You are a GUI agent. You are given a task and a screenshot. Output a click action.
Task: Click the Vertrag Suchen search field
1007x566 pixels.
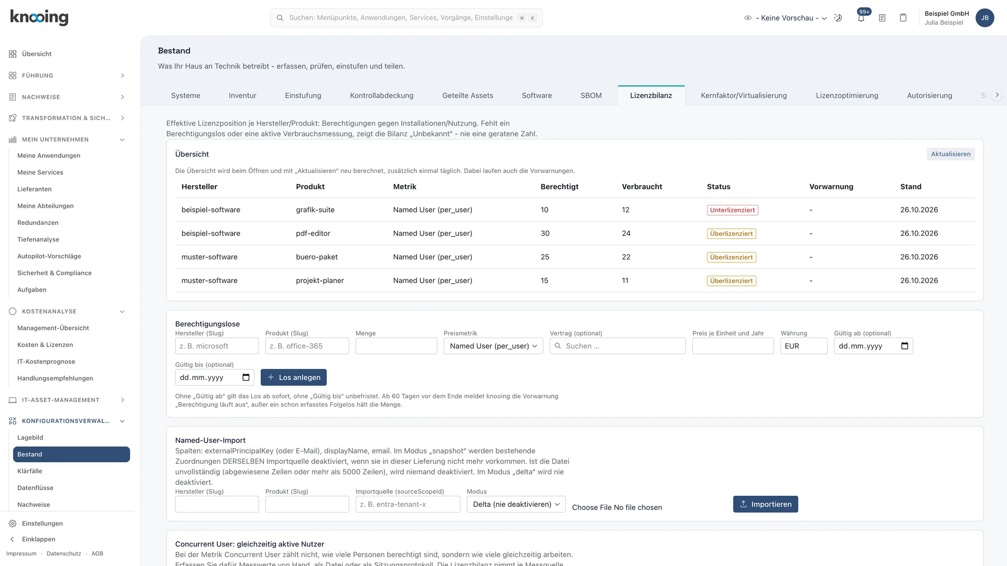pos(617,346)
